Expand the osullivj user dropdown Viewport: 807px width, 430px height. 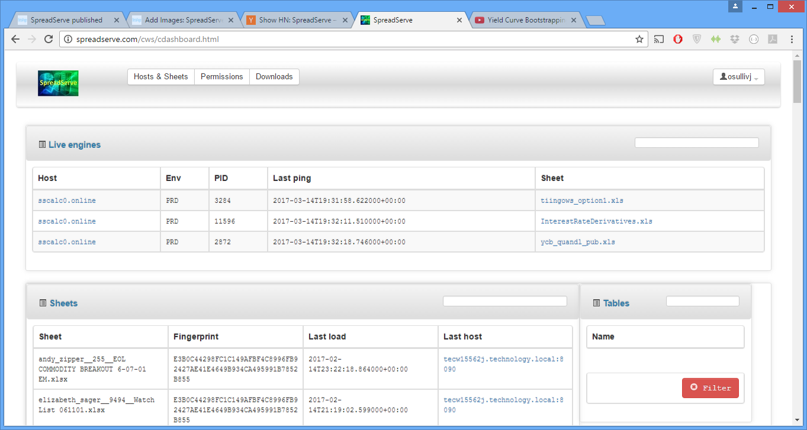point(738,77)
